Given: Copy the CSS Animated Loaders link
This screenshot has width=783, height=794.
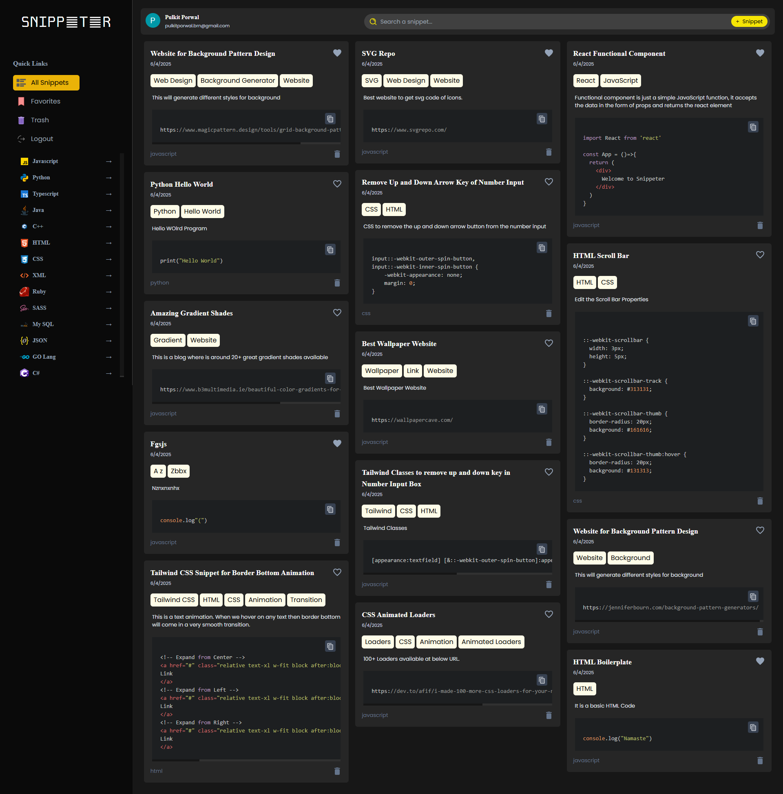Looking at the screenshot, I should pyautogui.click(x=542, y=680).
